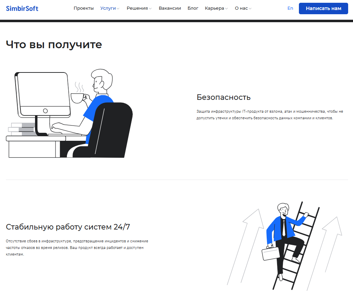Viewport: 353px width, 302px height.
Task: Click the Карьера menu label
Action: 215,8
